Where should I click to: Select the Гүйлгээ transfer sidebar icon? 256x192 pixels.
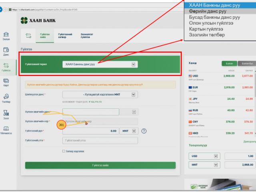pos(6,67)
